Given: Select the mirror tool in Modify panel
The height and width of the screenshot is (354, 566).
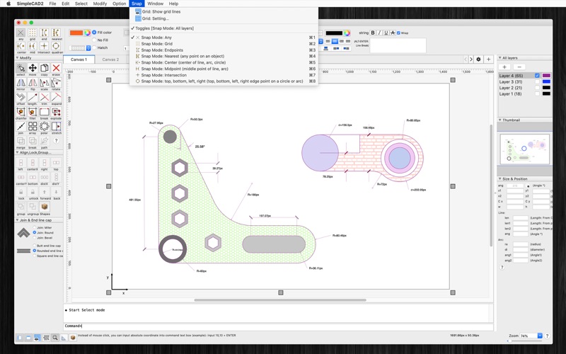Looking at the screenshot, I should tap(21, 84).
